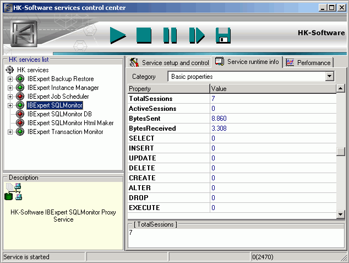The image size is (349, 263).
Task: Expand the IBExpert SQLMonitor node
Action: coord(10,105)
